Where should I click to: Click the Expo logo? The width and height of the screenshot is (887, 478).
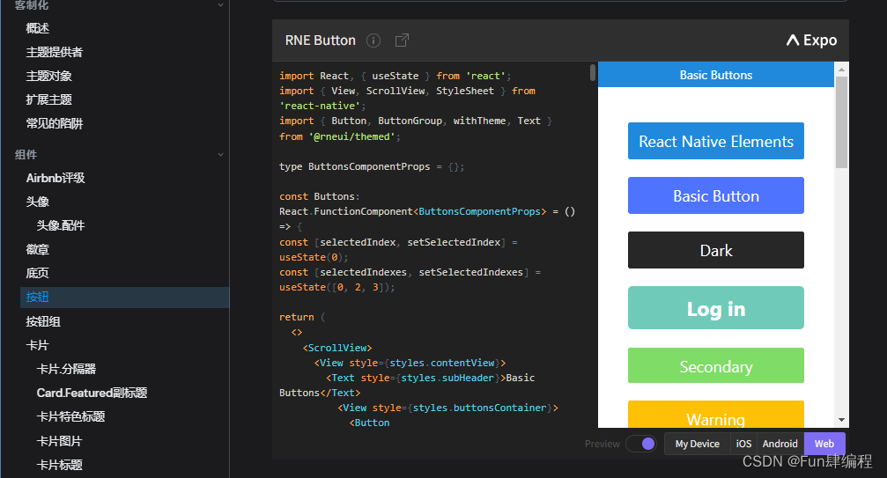pos(811,40)
